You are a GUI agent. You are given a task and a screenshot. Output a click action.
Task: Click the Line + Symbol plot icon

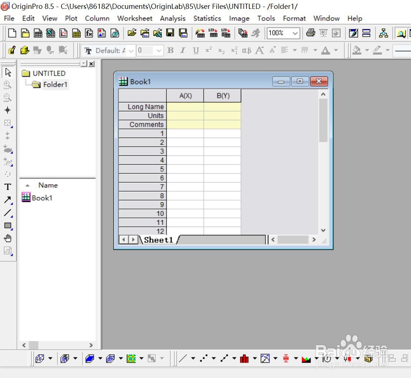point(224,358)
